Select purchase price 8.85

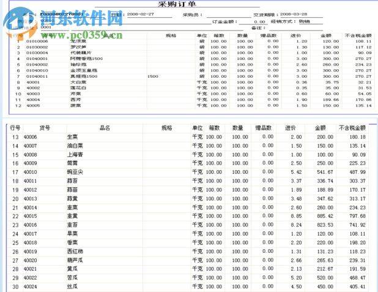click(x=296, y=216)
